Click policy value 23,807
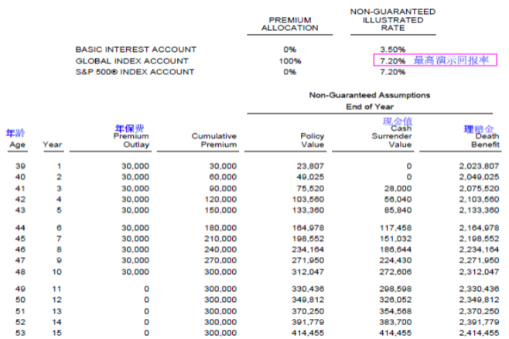The width and height of the screenshot is (509, 339). 310,166
